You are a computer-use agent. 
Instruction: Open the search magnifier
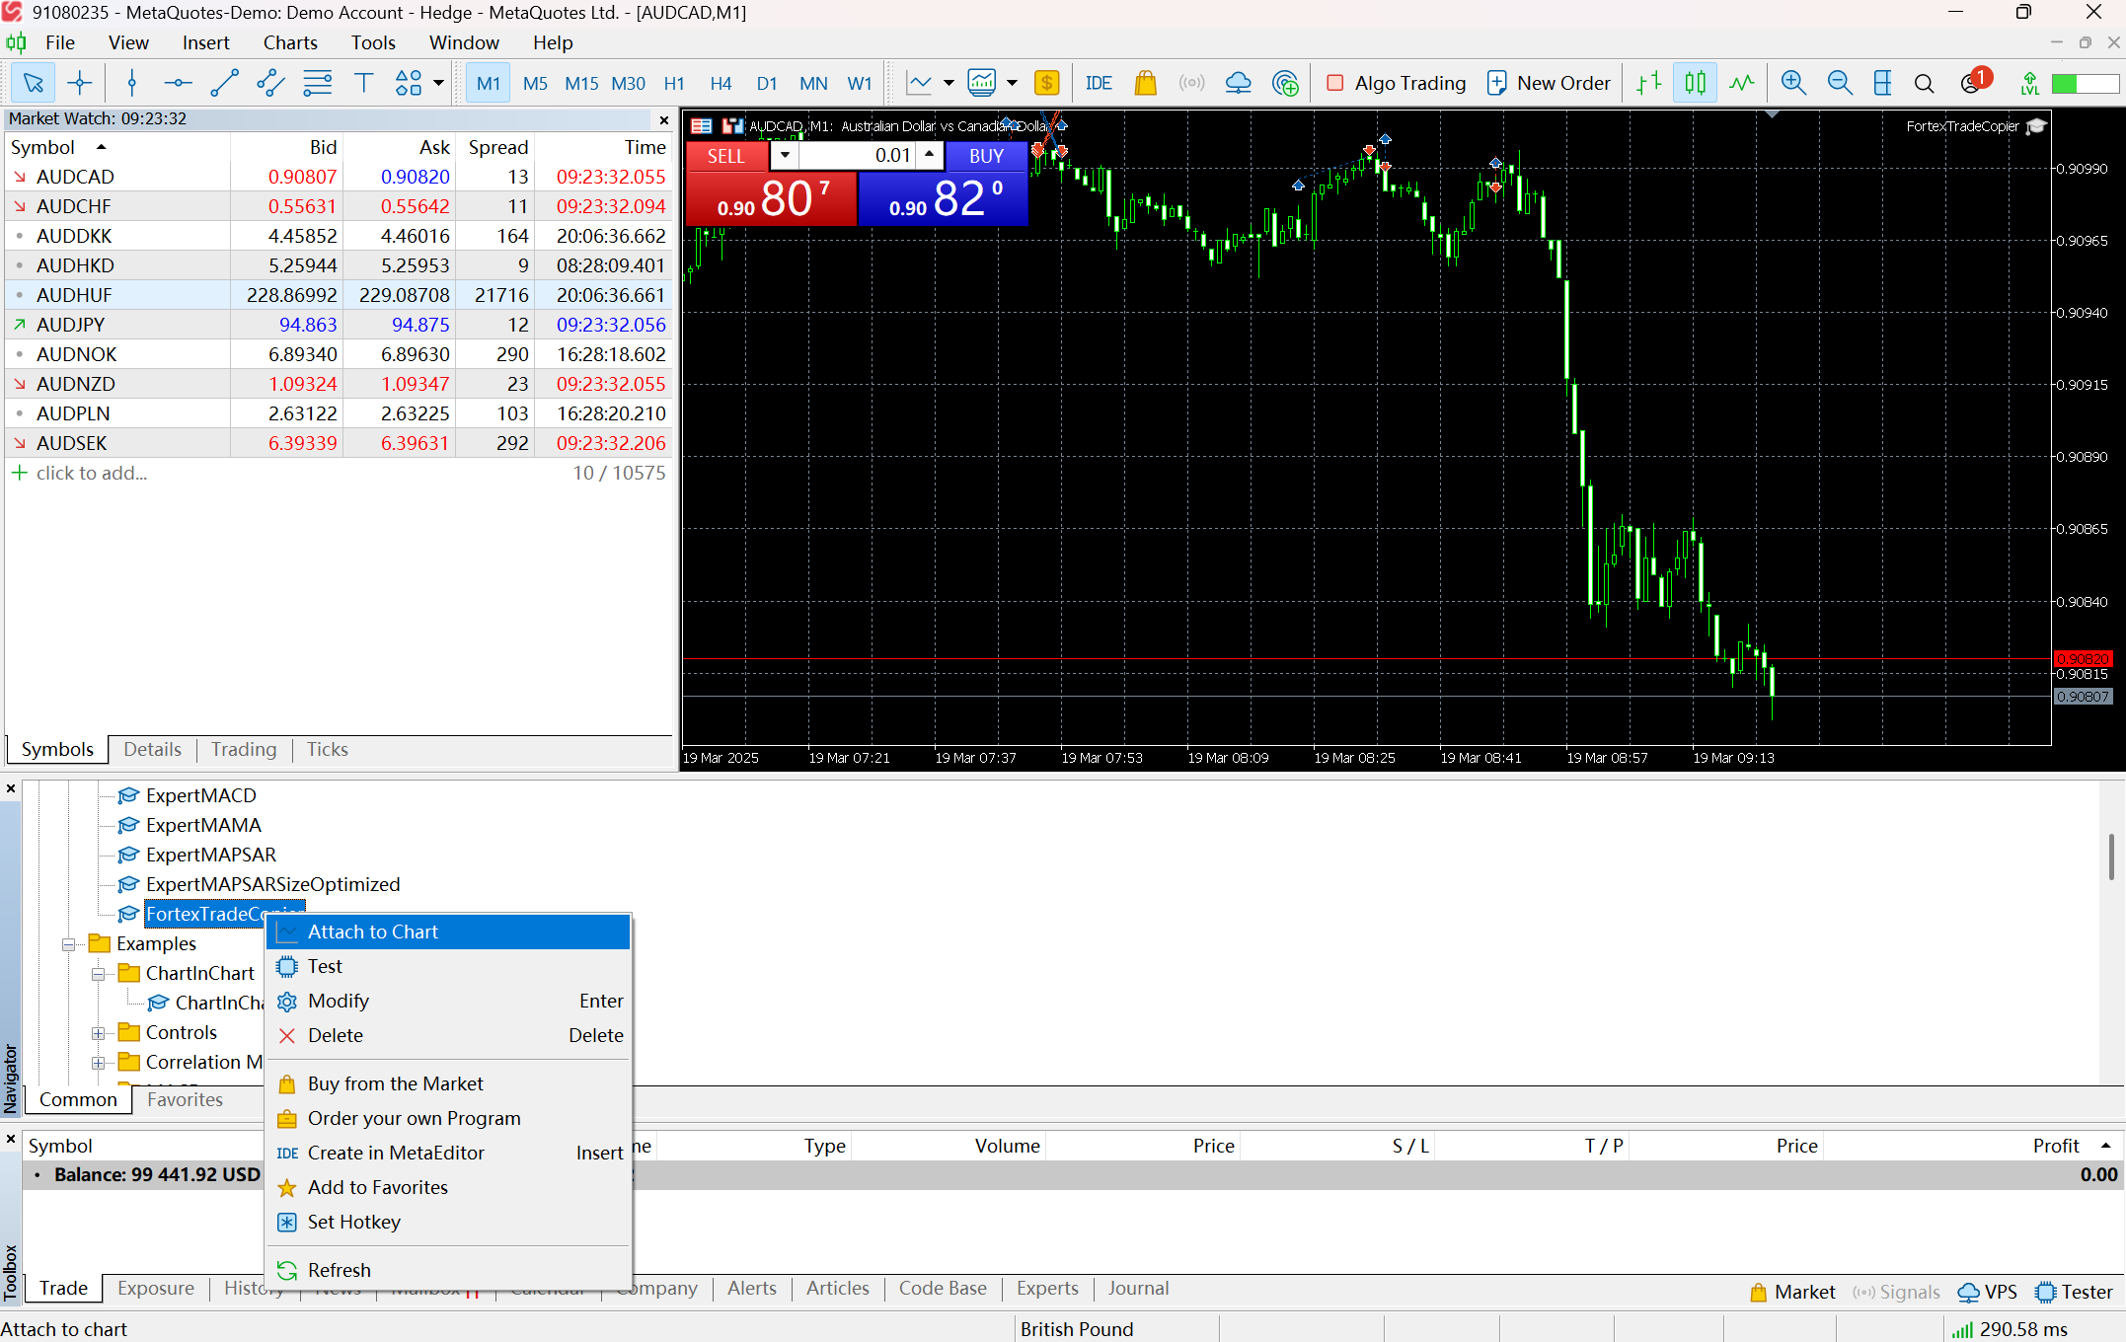click(1924, 83)
